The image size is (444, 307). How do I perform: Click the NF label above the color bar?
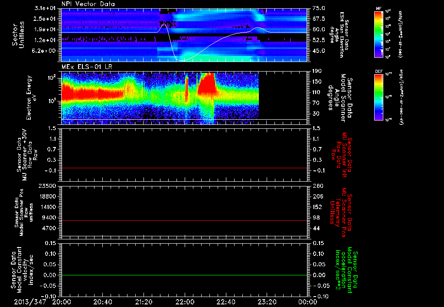[379, 9]
